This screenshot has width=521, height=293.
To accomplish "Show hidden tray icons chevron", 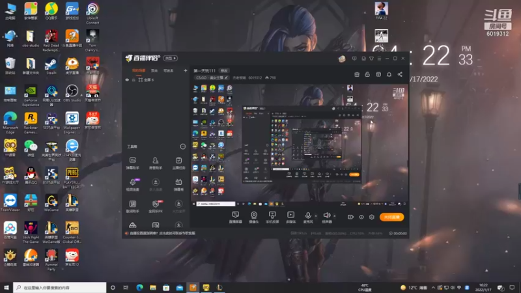I will click(433, 287).
